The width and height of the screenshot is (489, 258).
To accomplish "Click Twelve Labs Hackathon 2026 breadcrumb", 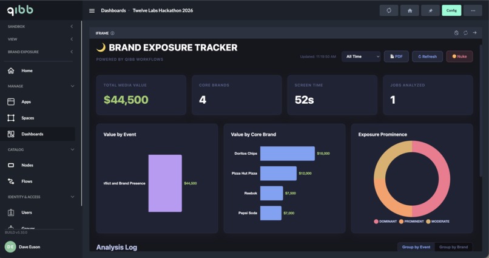I will pos(163,10).
